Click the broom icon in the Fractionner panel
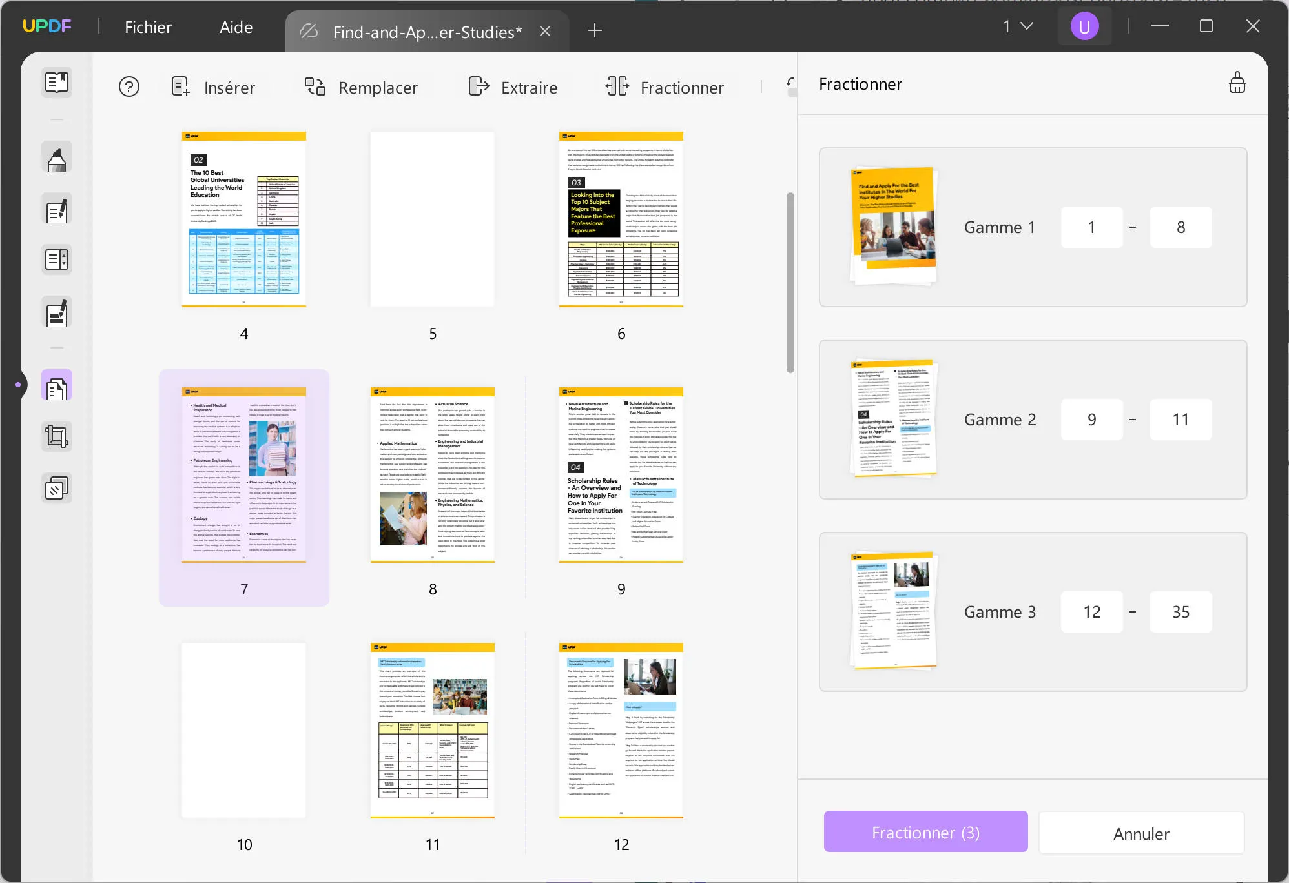The height and width of the screenshot is (883, 1289). click(x=1237, y=83)
